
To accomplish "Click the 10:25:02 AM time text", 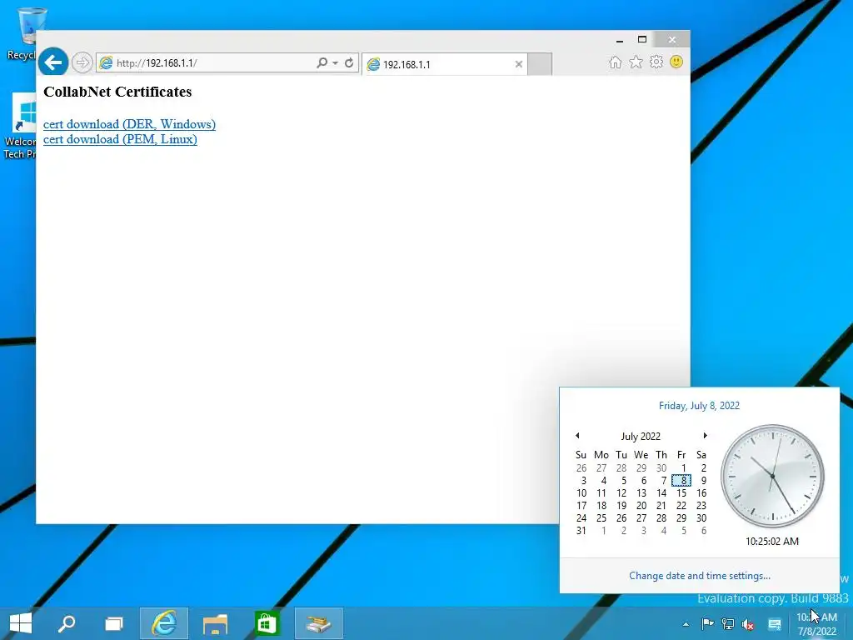I will (772, 542).
